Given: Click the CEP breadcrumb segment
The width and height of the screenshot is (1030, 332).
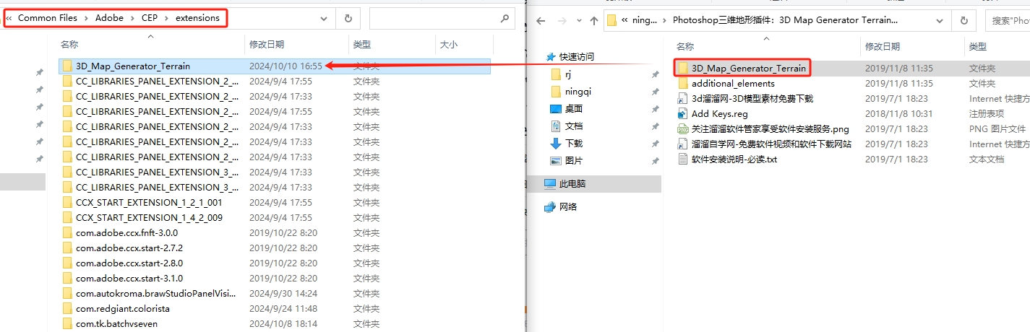Looking at the screenshot, I should tap(150, 18).
